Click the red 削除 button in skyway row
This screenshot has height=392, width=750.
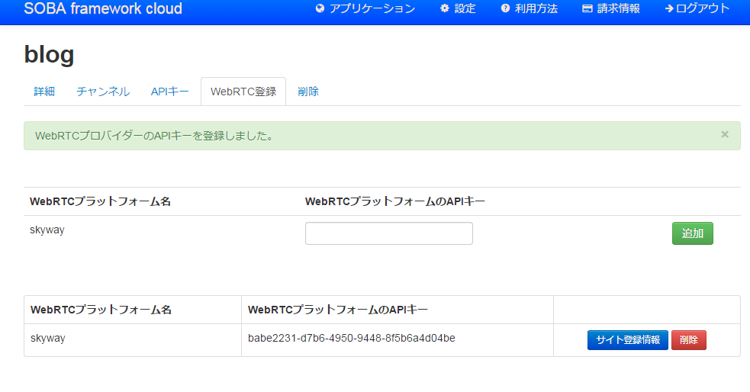689,340
